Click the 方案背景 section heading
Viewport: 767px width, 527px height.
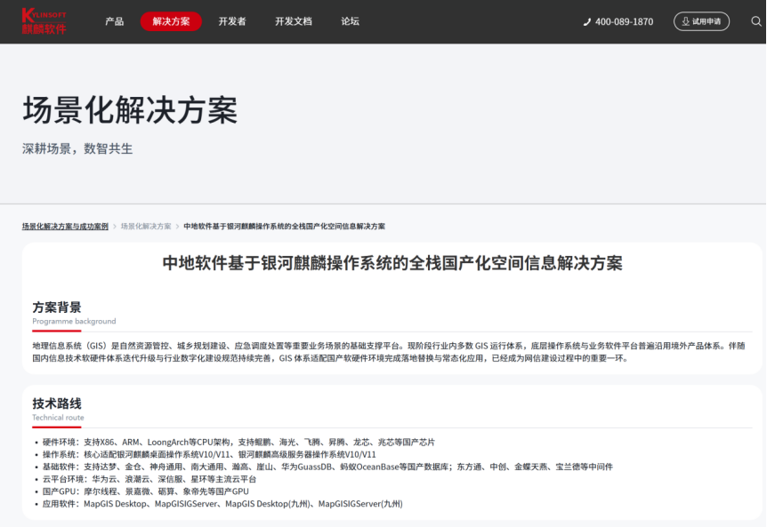(x=57, y=307)
